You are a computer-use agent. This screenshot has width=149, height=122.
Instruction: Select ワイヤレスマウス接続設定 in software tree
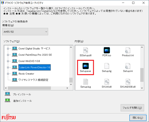(x=33, y=80)
